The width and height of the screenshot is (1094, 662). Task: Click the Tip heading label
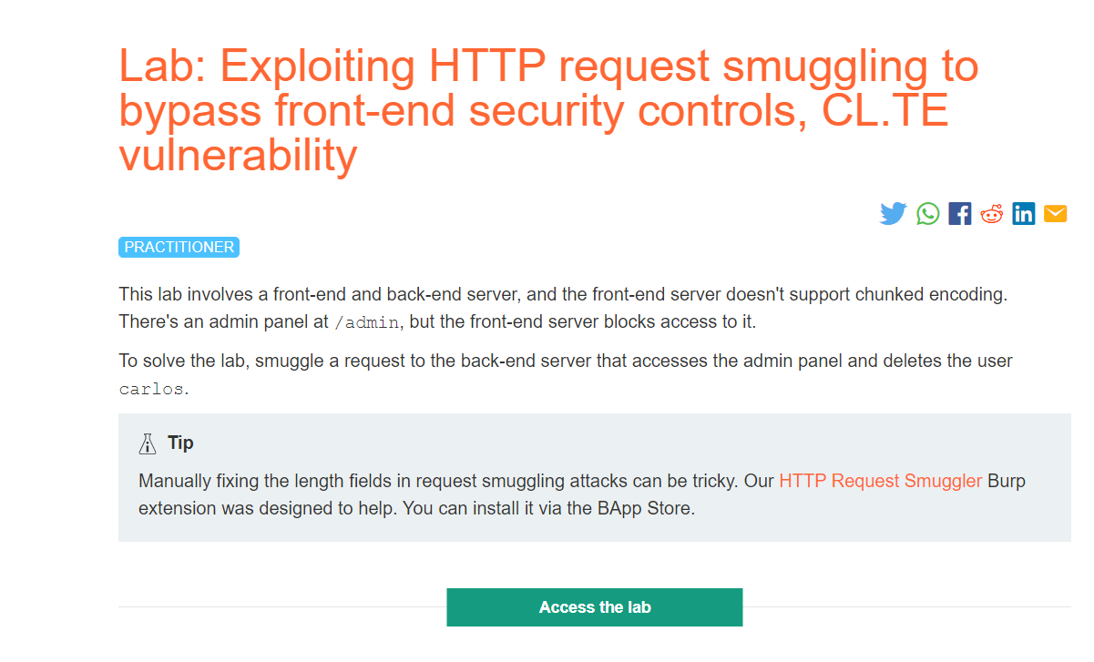180,443
